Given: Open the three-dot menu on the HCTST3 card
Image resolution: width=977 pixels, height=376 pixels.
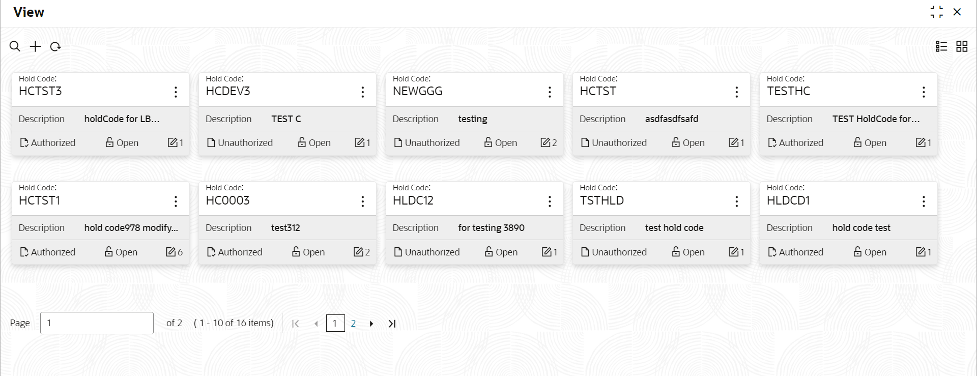Looking at the screenshot, I should [x=176, y=92].
